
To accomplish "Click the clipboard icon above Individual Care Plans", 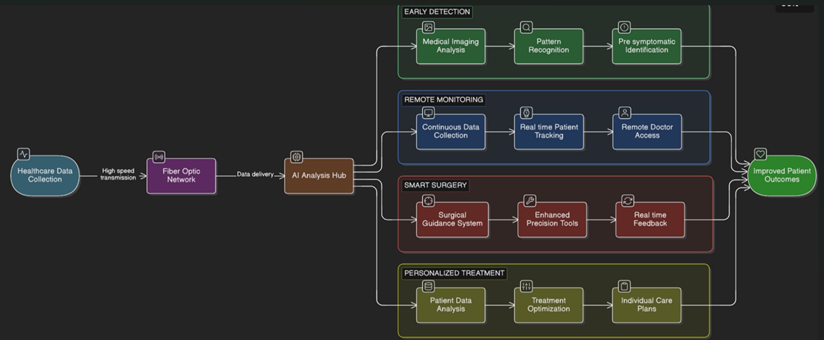I will (x=624, y=286).
